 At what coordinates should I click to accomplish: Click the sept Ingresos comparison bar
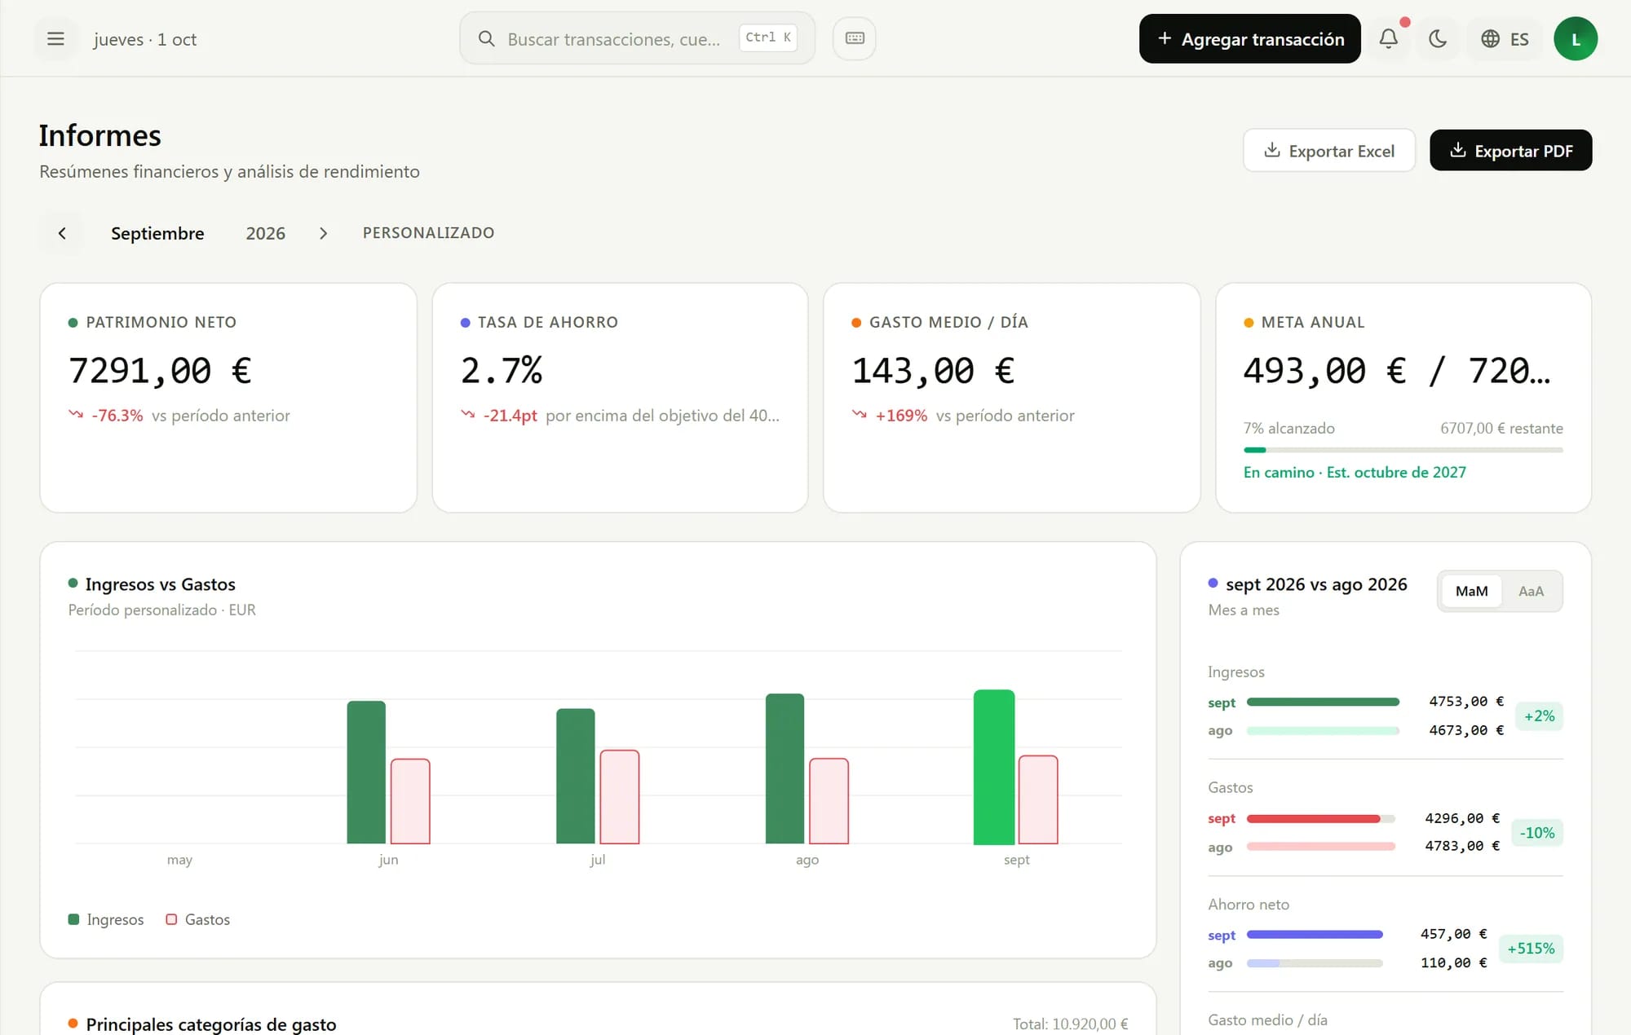[x=1323, y=702]
